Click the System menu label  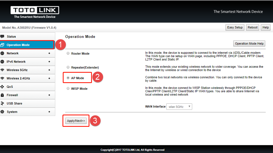click(12, 112)
